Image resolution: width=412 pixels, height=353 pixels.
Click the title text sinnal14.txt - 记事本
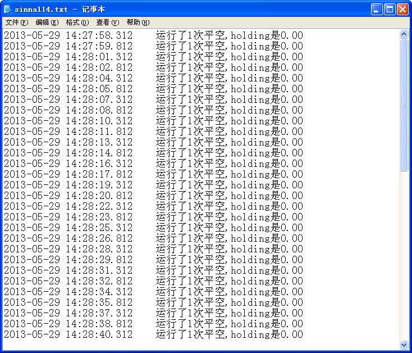pos(60,10)
